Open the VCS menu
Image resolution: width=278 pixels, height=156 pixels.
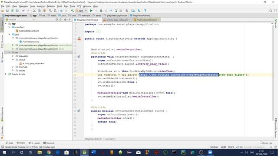point(79,6)
